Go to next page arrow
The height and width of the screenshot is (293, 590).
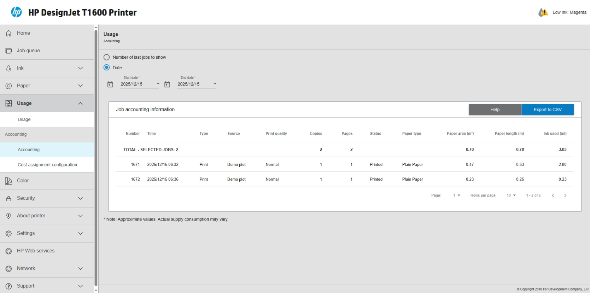click(x=565, y=195)
